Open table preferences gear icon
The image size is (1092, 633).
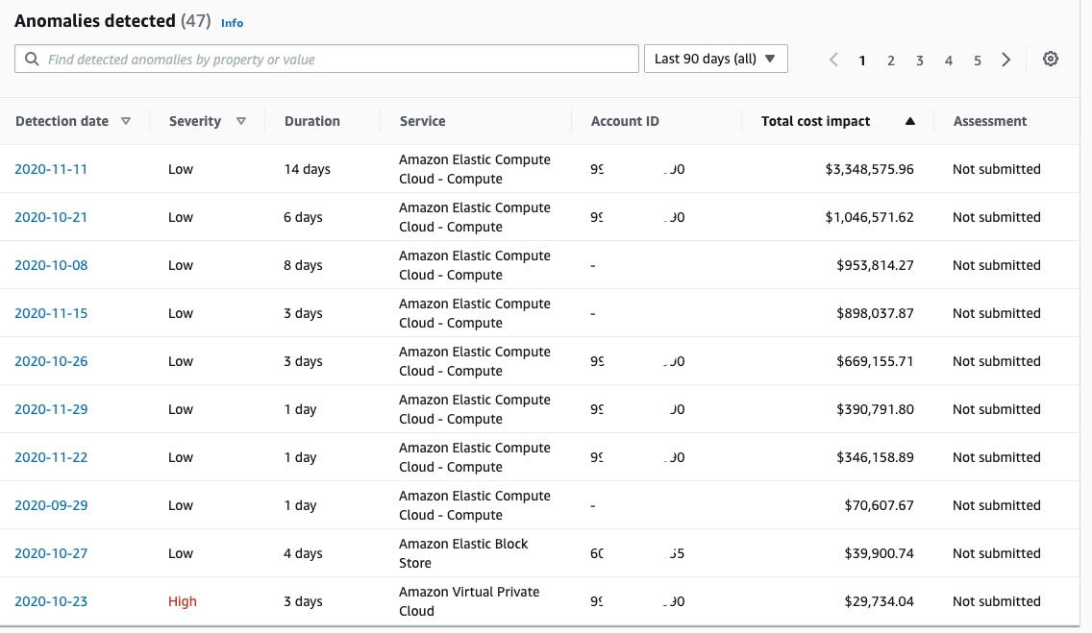pyautogui.click(x=1051, y=60)
